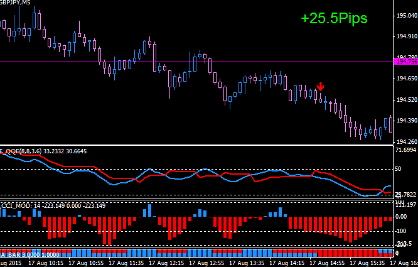Click the 17 Aug 12:55 time label
The width and height of the screenshot is (418, 267).
tap(207, 263)
